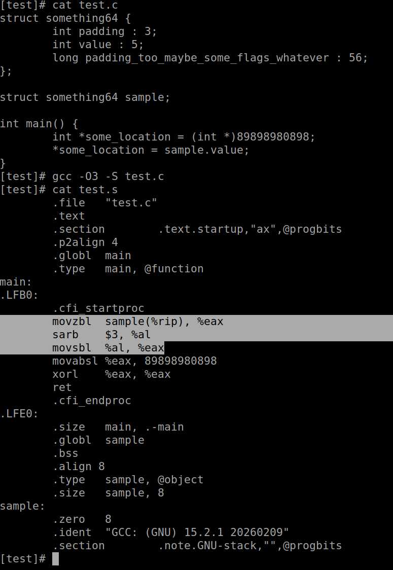Click the 'ret' instruction
Screen dimensions: 393x570
(59, 387)
